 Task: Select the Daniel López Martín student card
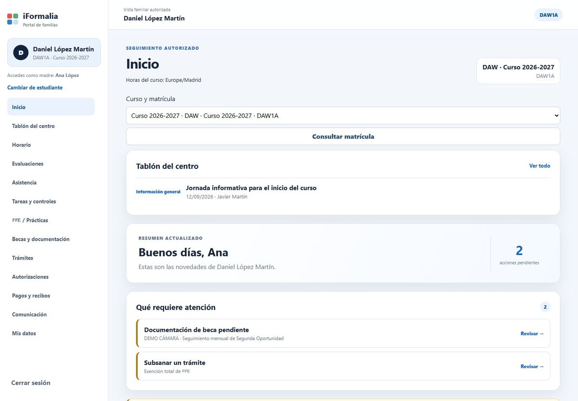coord(54,52)
